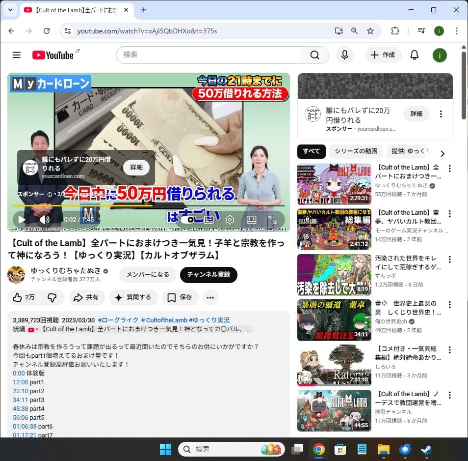Jump to 01:06:38 part6 timestamp
The height and width of the screenshot is (461, 468).
(x=25, y=427)
